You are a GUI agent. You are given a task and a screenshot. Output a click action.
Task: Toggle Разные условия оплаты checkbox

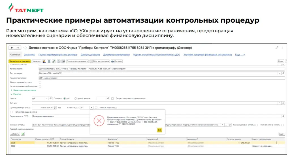click(256, 125)
